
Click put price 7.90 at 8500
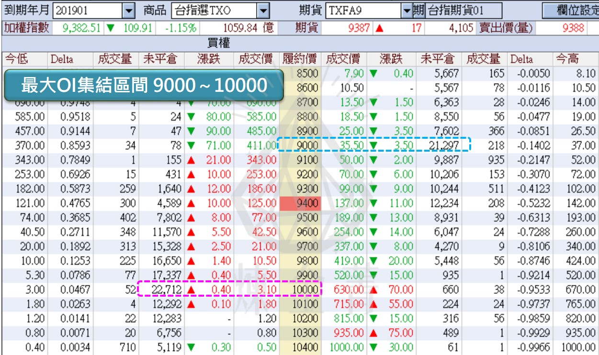(x=354, y=74)
